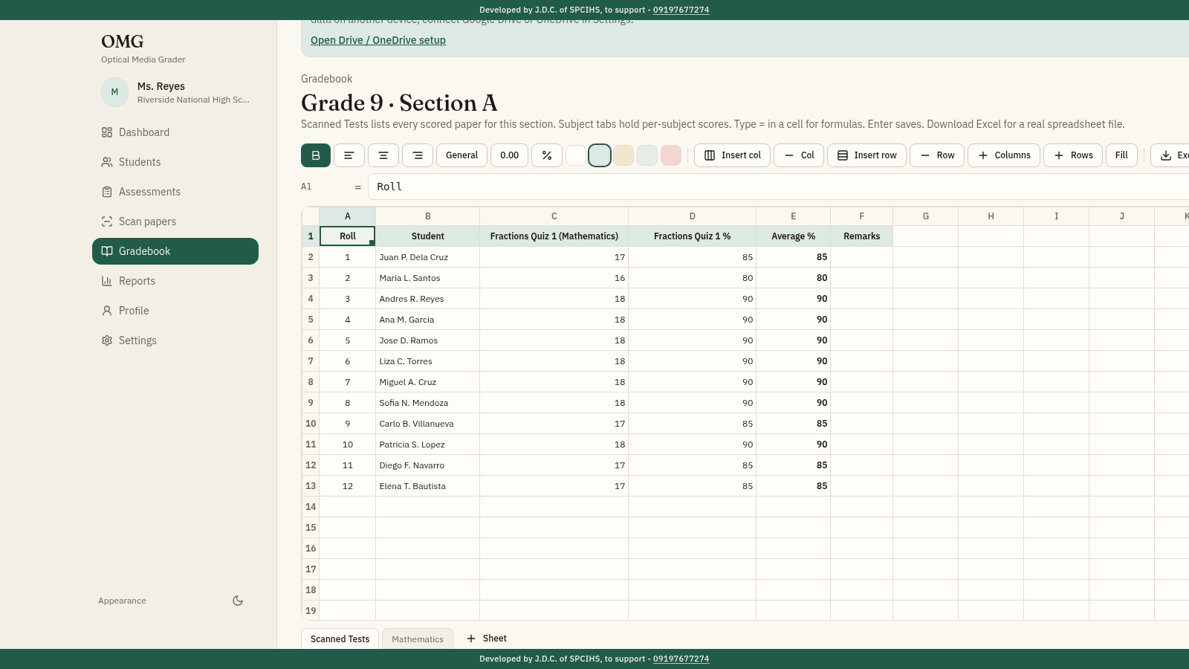Toggle bold formatting button

(x=316, y=155)
